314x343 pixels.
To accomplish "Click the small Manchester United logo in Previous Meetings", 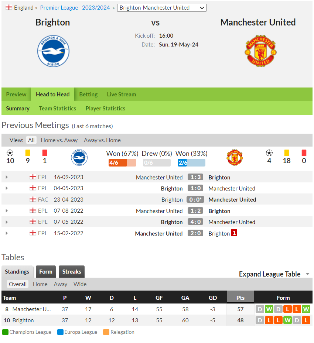I will pos(235,158).
